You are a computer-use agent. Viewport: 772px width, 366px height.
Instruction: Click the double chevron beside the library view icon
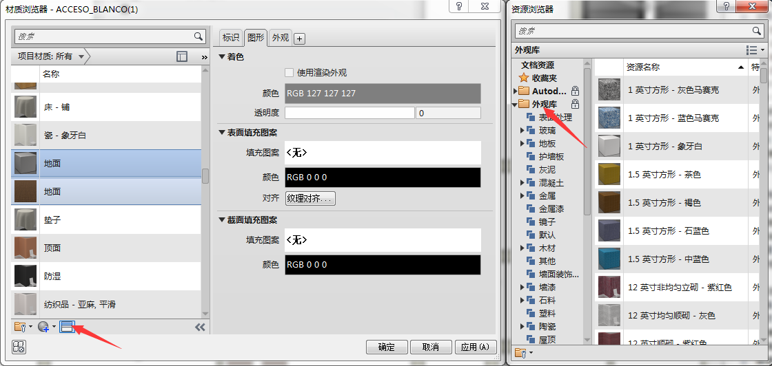pos(204,58)
